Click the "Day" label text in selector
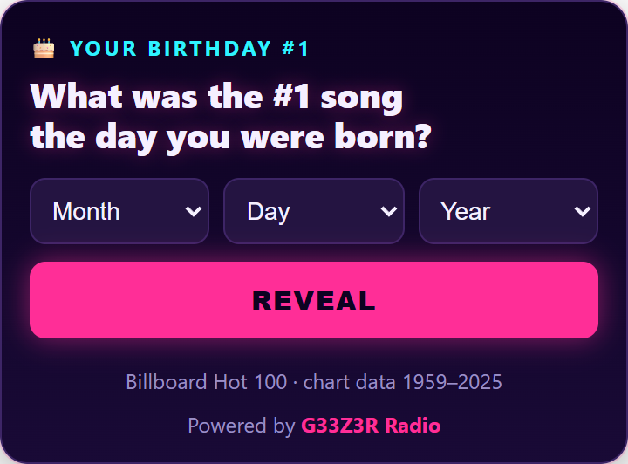 pyautogui.click(x=269, y=212)
